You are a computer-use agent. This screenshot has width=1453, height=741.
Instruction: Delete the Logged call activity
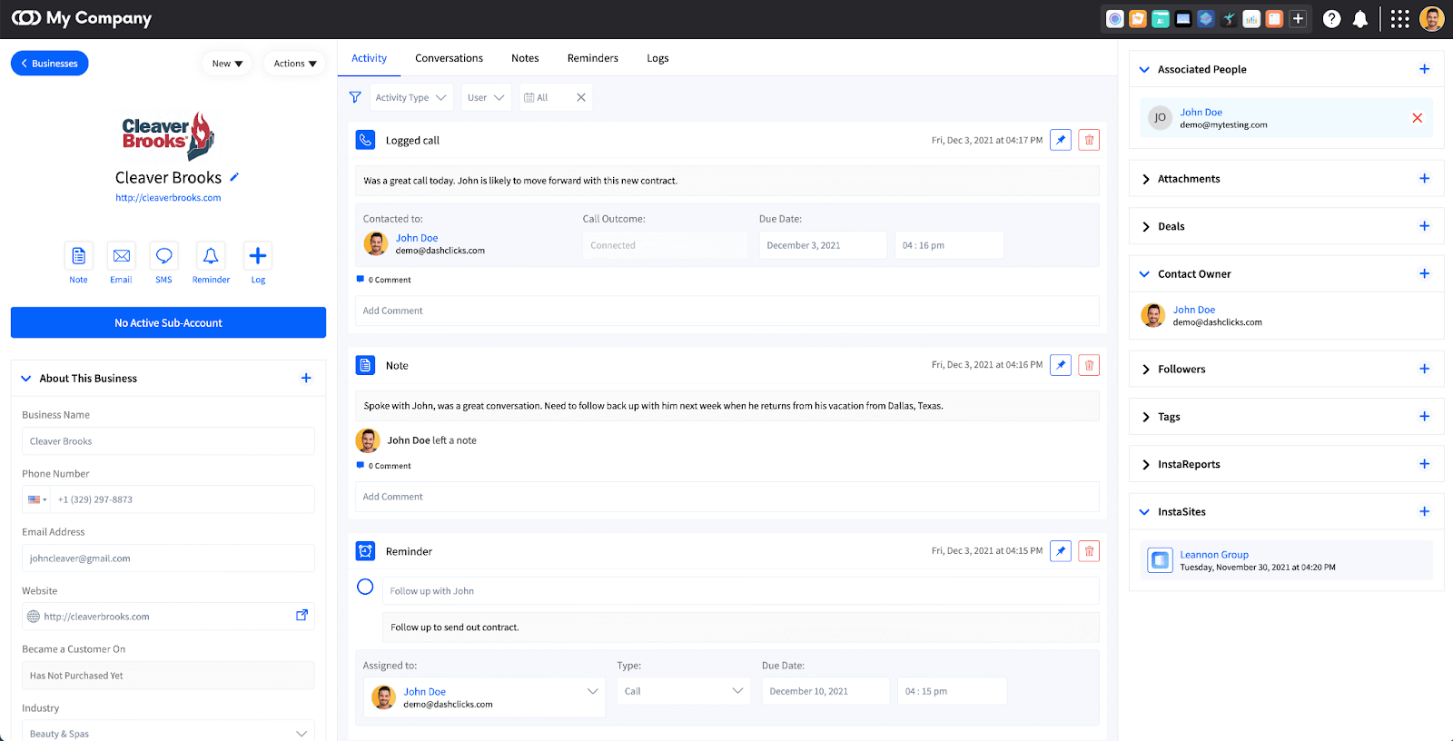(x=1089, y=140)
